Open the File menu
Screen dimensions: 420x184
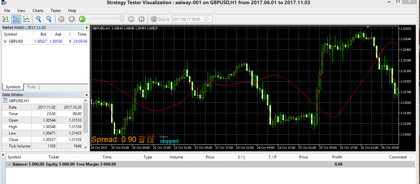7,11
